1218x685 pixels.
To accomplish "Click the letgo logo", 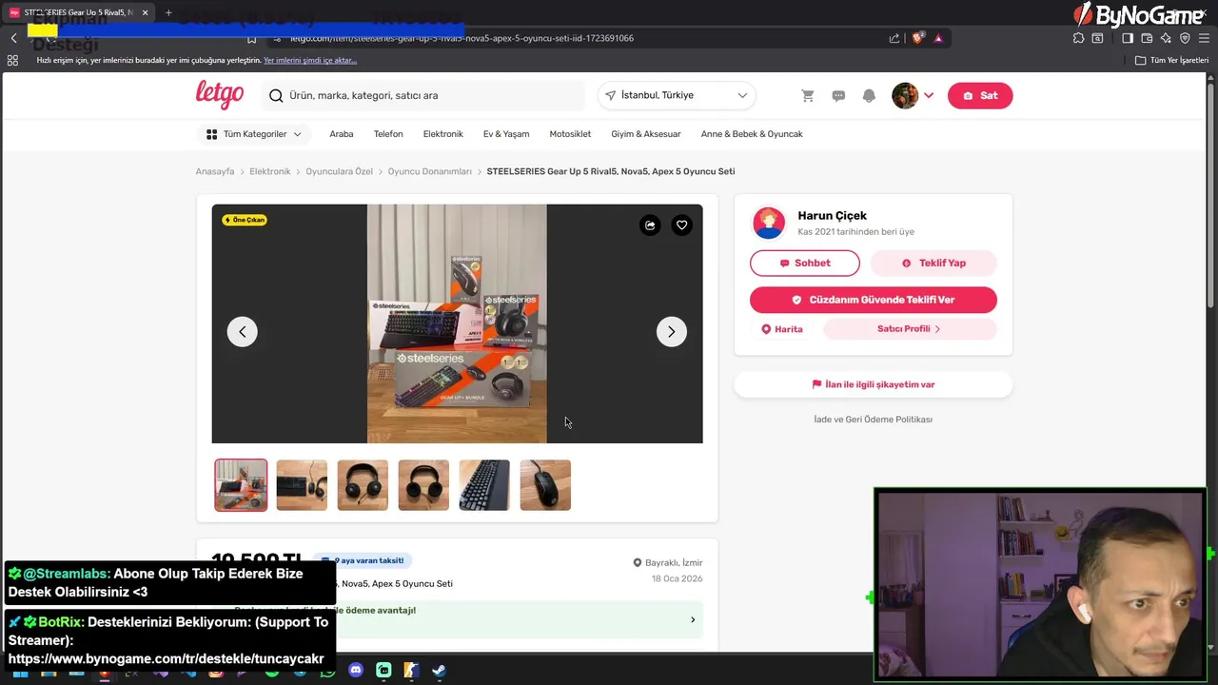I will point(220,95).
